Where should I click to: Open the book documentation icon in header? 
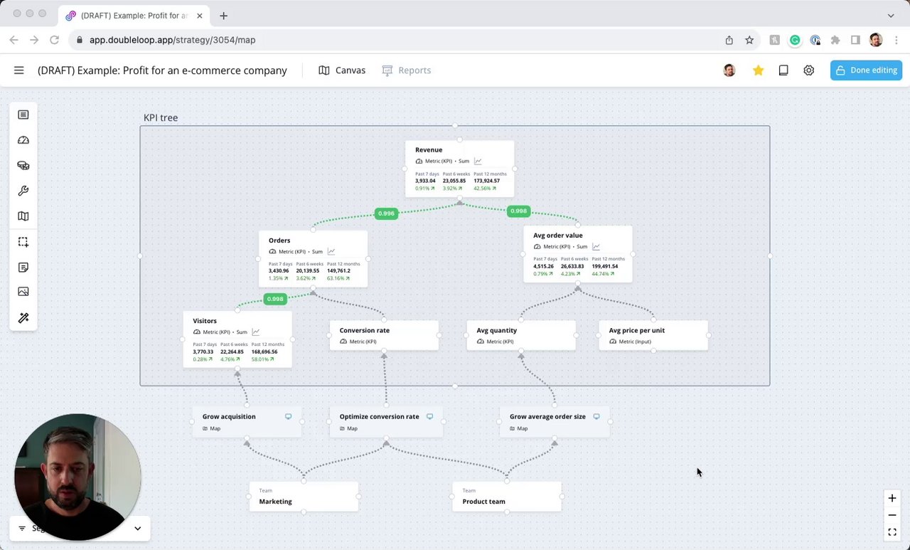click(x=783, y=70)
